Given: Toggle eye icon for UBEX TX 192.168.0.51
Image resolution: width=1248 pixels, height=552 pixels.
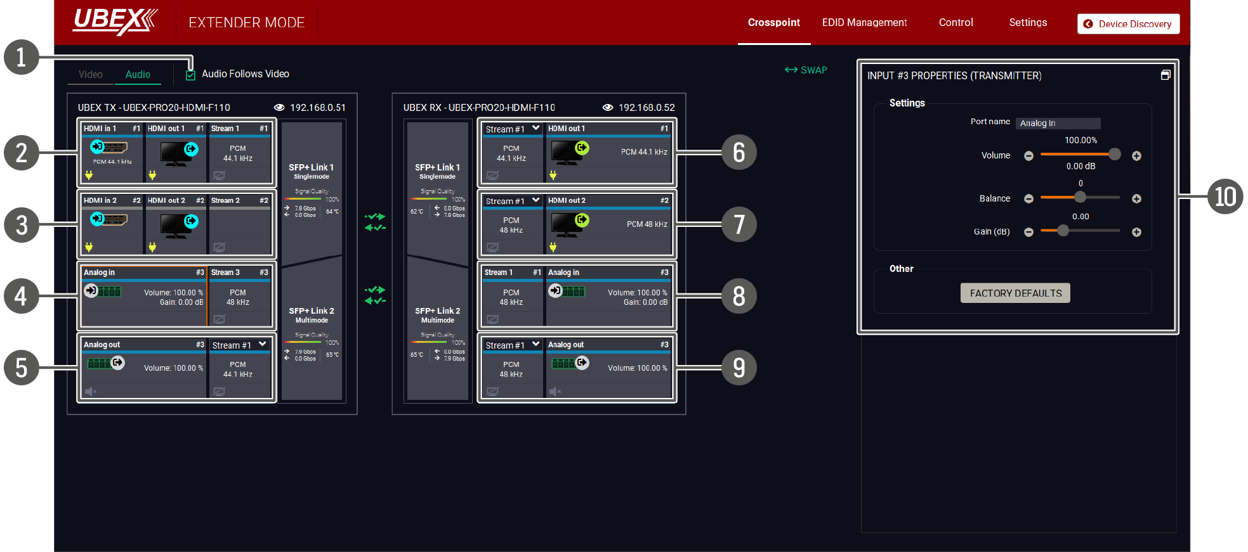Looking at the screenshot, I should (x=279, y=107).
